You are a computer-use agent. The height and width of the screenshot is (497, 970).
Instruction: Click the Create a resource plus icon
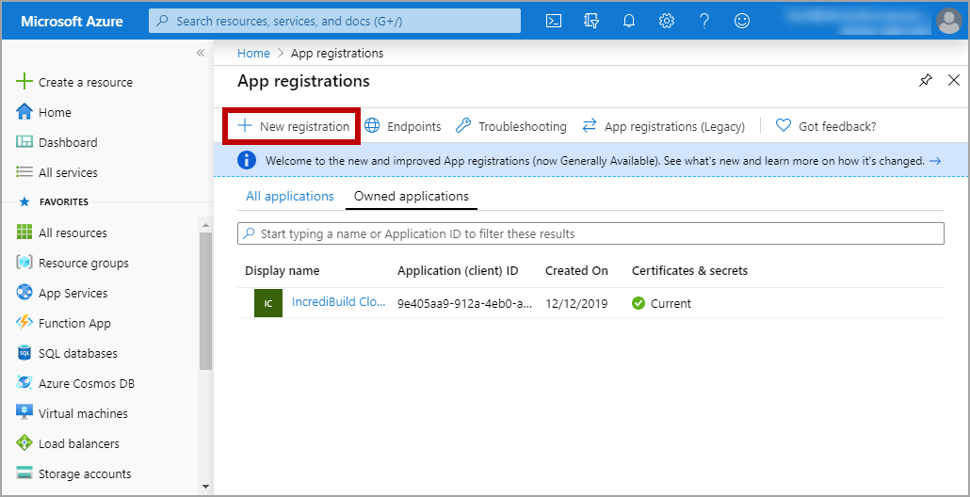(x=24, y=81)
